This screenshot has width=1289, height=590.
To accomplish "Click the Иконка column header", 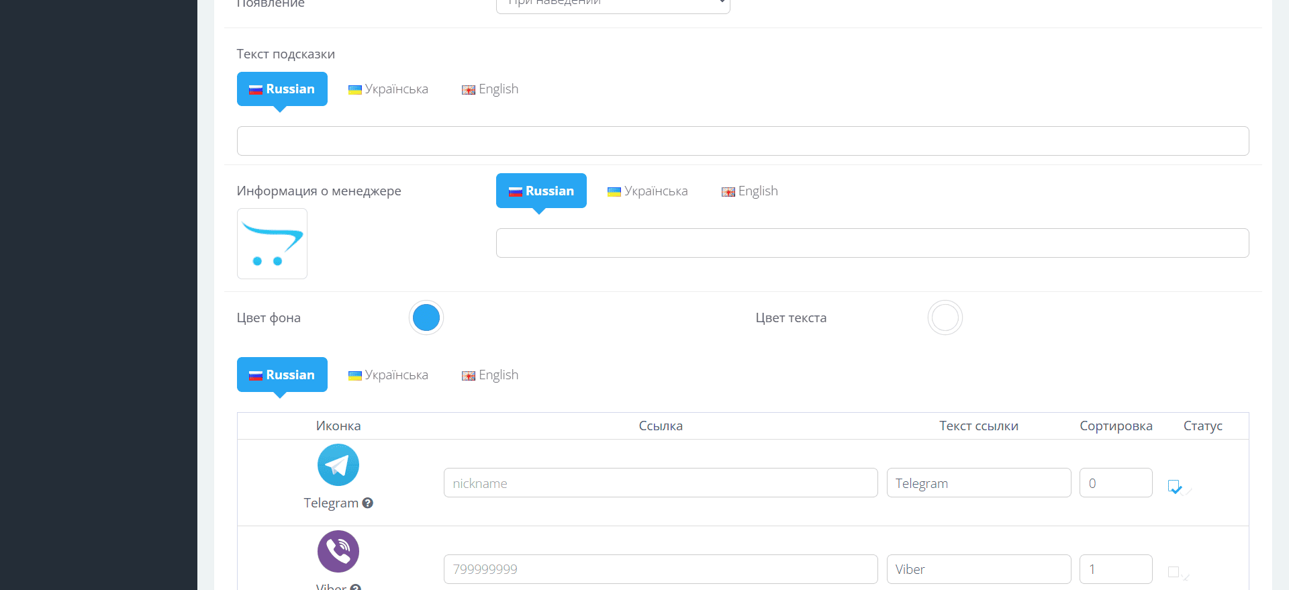I will [x=338, y=426].
